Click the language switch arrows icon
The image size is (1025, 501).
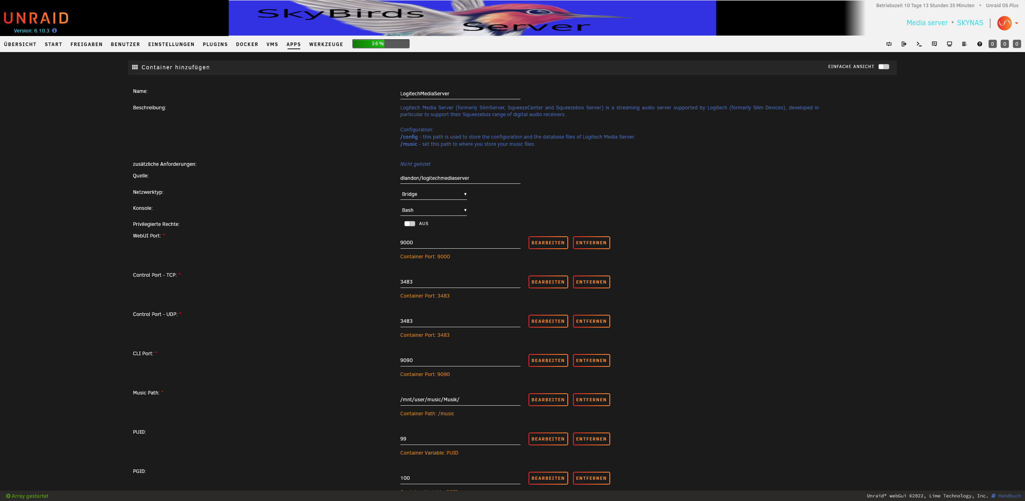coord(889,44)
